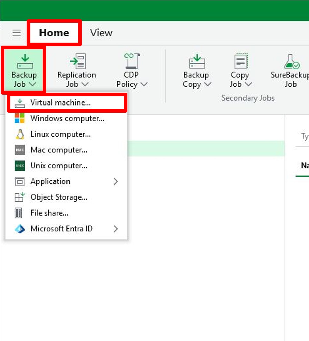This screenshot has width=309, height=341.
Task: Expand the Microsoft Entra ID chevron
Action: coord(116,229)
